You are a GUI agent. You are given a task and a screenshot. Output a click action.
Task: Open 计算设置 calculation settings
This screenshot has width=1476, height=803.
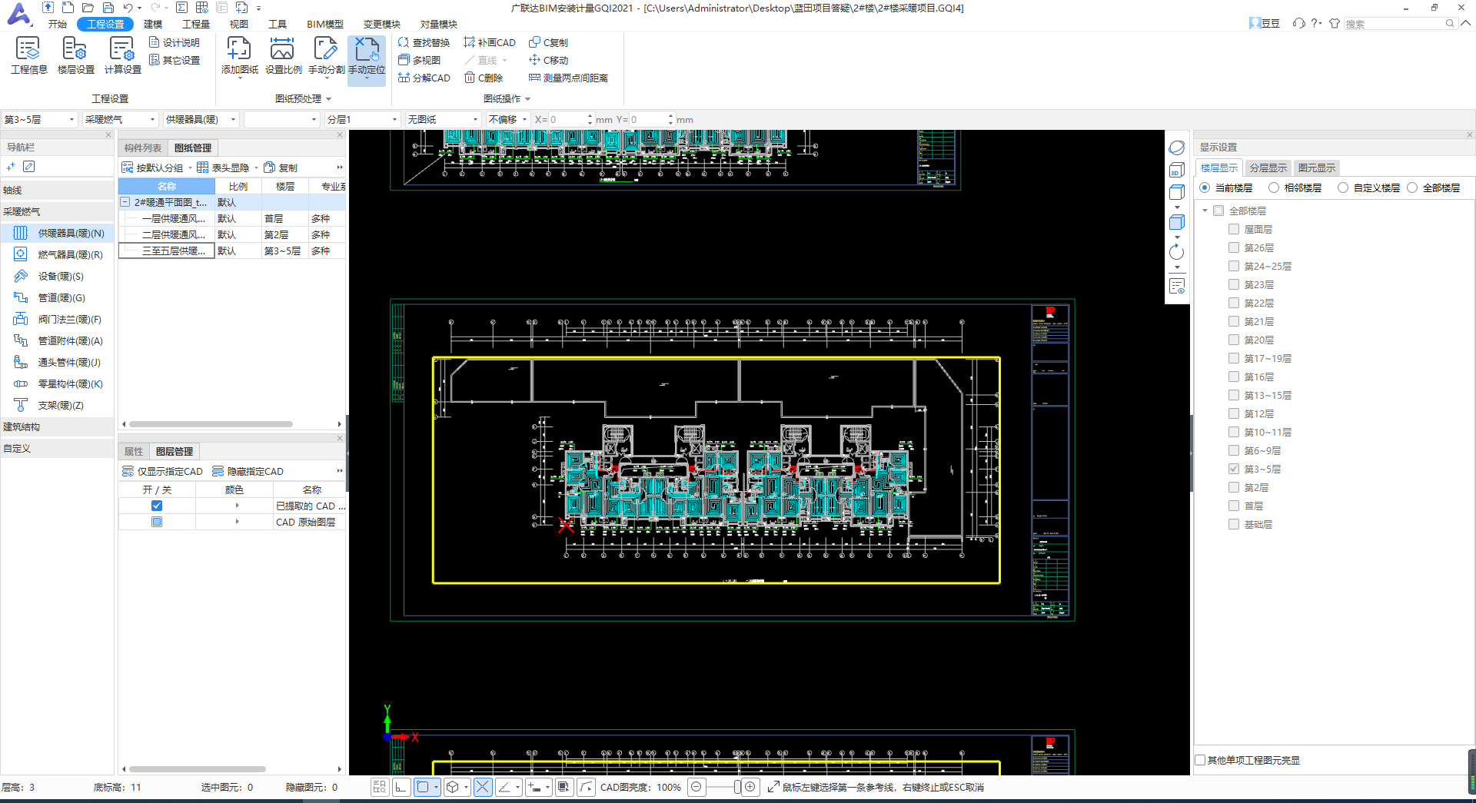[122, 55]
